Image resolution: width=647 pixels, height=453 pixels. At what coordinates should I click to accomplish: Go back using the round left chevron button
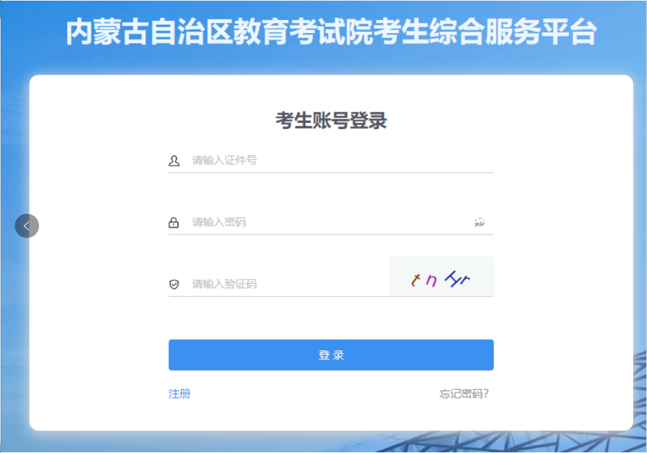click(x=27, y=226)
